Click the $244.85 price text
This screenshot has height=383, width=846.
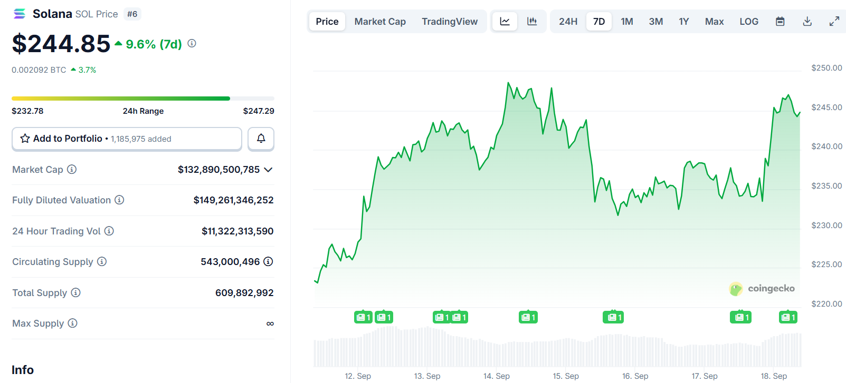tap(61, 43)
